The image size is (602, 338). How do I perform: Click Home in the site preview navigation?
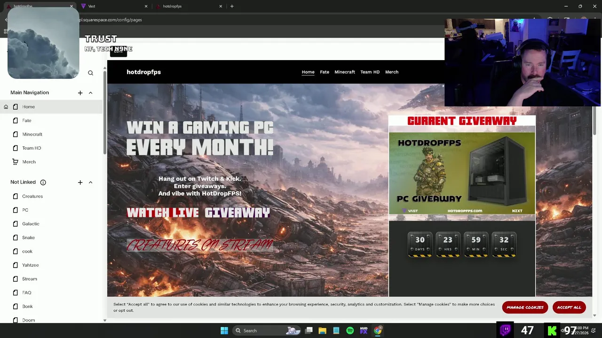point(308,72)
